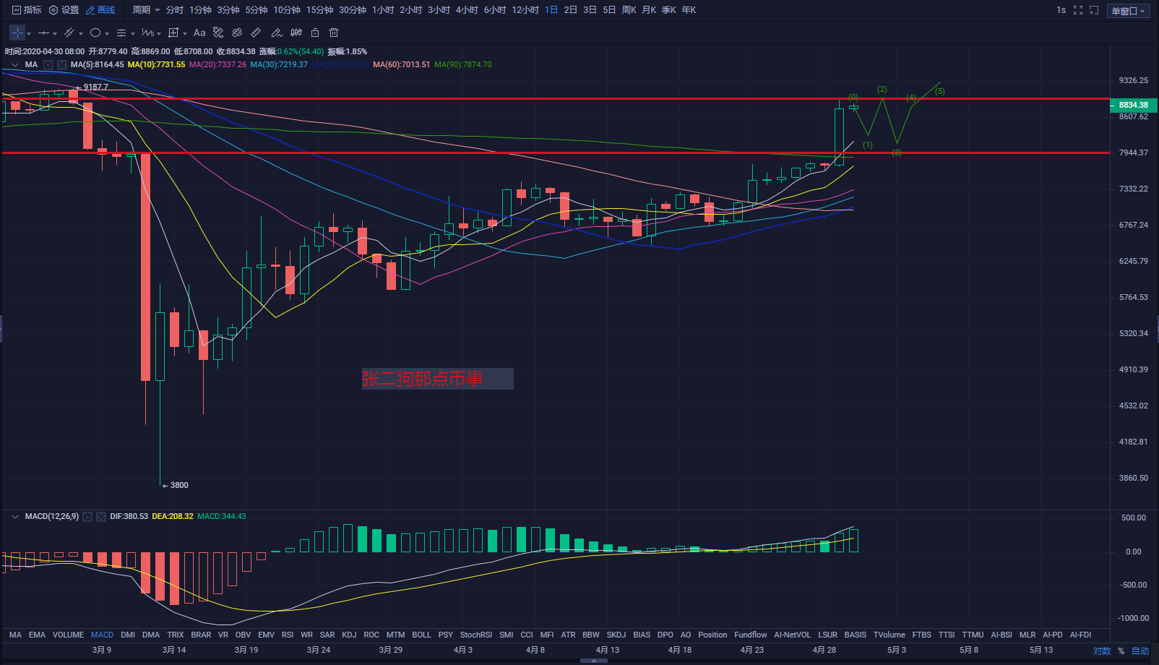Select the measurement box tool

pos(173,33)
